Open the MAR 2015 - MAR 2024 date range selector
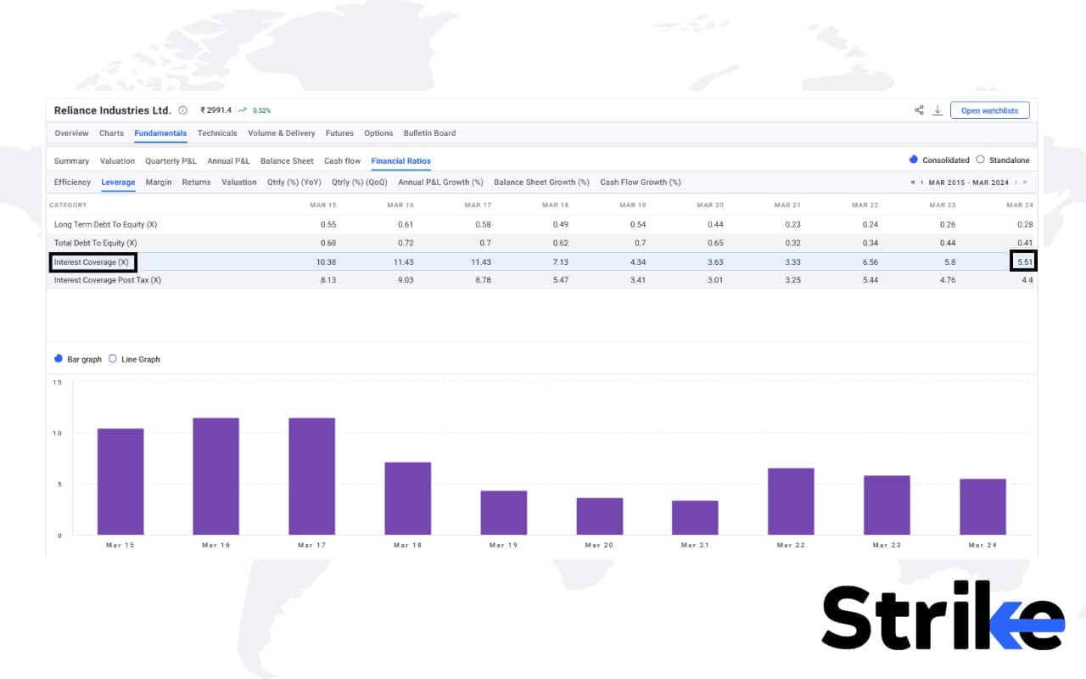Viewport: 1086px width, 679px height. (970, 182)
